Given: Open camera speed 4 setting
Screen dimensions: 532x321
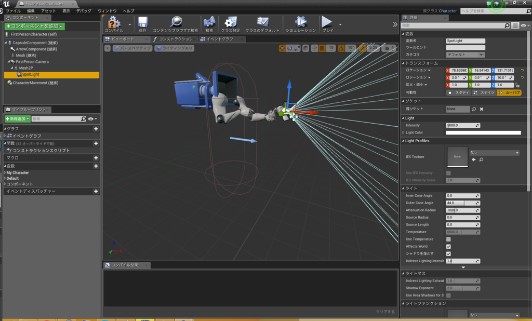Looking at the screenshot, I should tap(389, 48).
